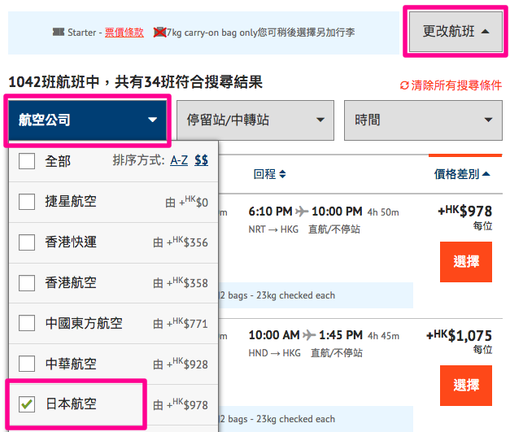510x432 pixels.
Task: Click the 1042班航班中 results heading
Action: 135,81
